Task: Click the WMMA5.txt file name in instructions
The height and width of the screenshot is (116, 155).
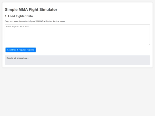Action: pos(40,21)
